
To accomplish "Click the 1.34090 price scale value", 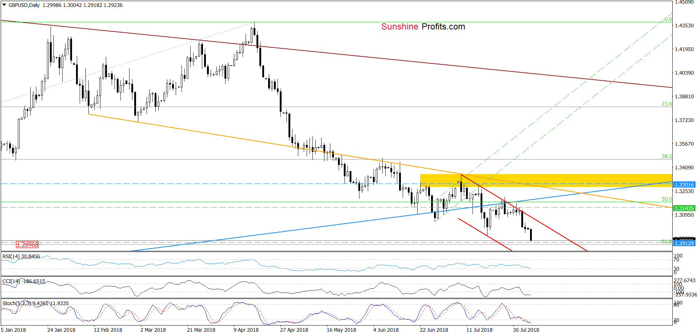I will (684, 167).
